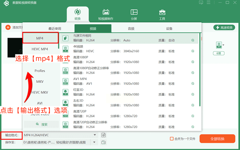Expand the 输出格式 MP4 H.264/HEVC dropdown
The height and width of the screenshot is (150, 240).
tap(95, 135)
